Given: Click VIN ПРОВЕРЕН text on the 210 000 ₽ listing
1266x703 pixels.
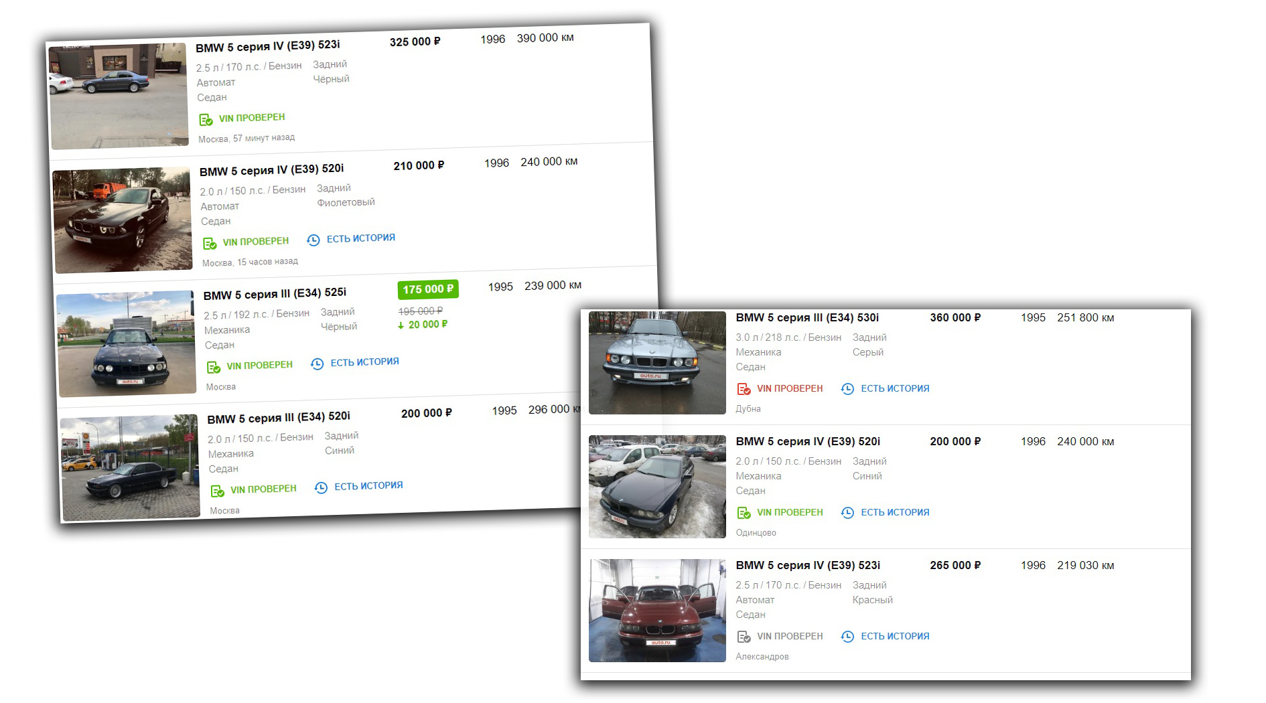Looking at the screenshot, I should pyautogui.click(x=255, y=242).
